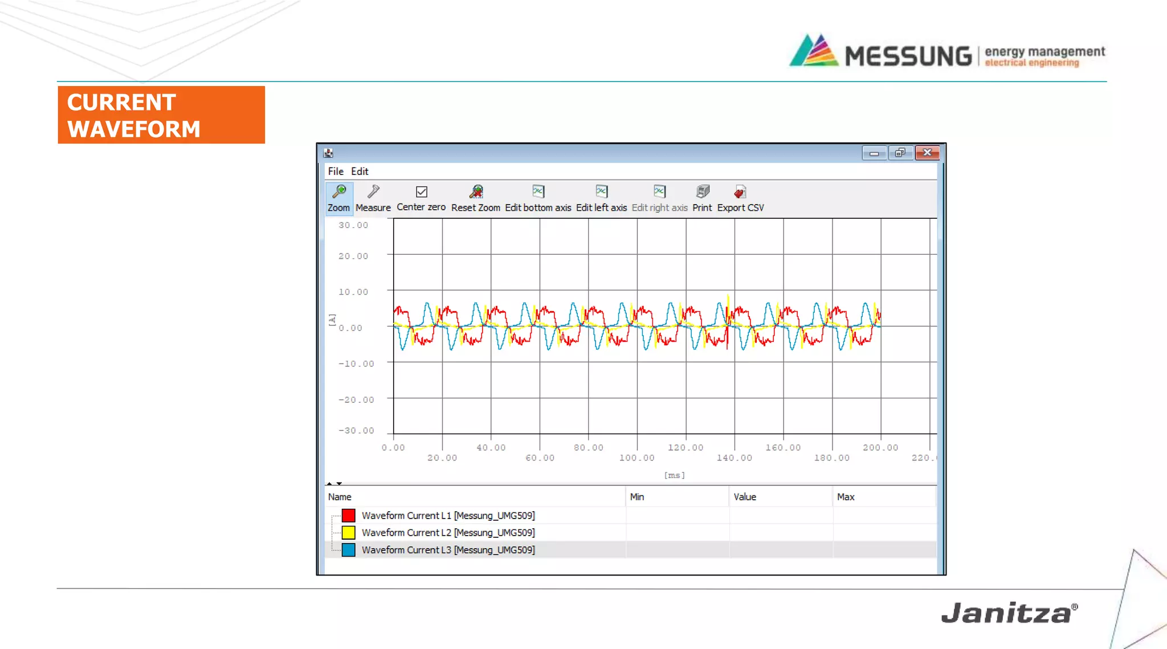Viewport: 1167px width, 649px height.
Task: Restore the chart window size
Action: (900, 153)
